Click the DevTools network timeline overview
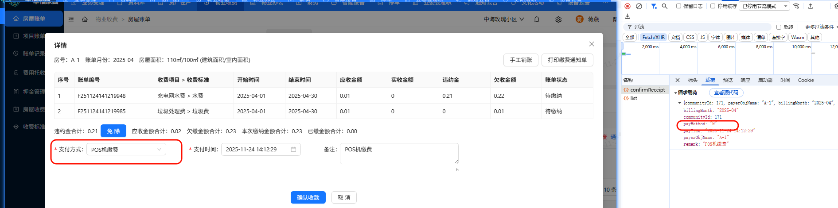838x208 pixels. tap(729, 58)
